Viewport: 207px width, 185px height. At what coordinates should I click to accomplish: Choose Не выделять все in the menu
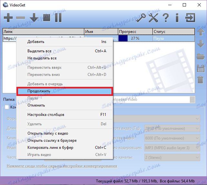(65, 58)
